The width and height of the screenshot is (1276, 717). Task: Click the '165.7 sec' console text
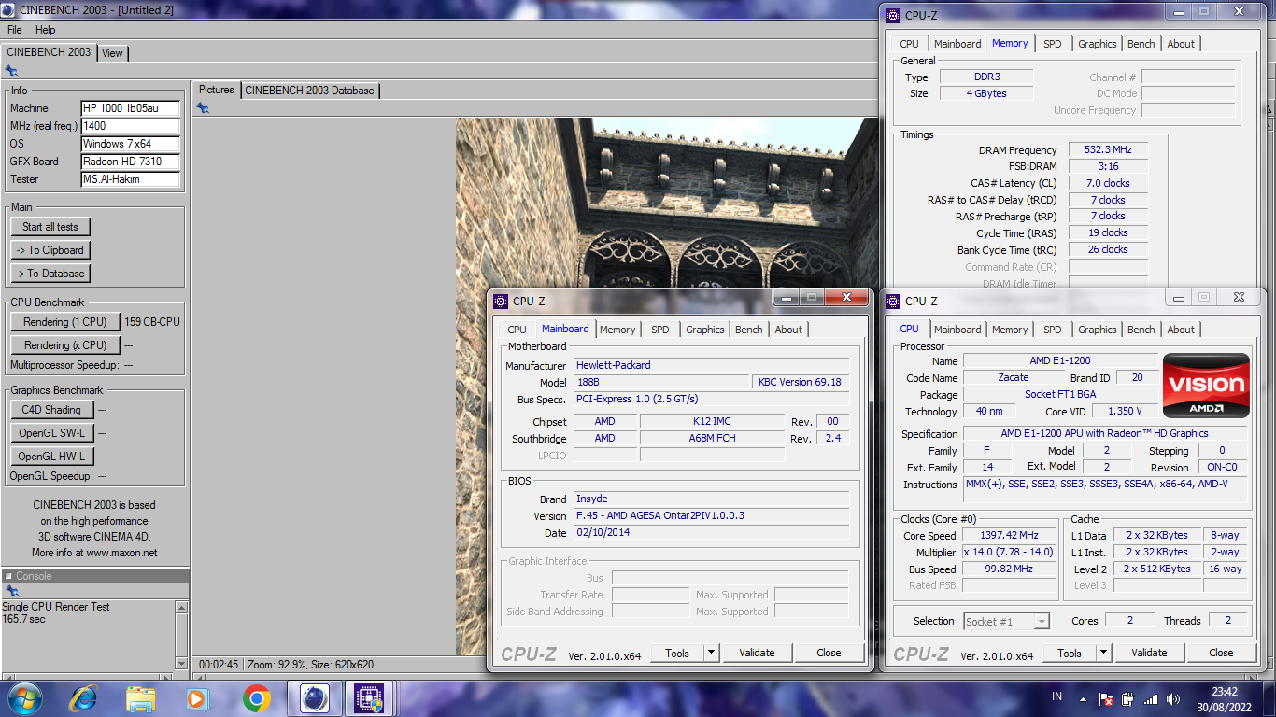(x=23, y=619)
